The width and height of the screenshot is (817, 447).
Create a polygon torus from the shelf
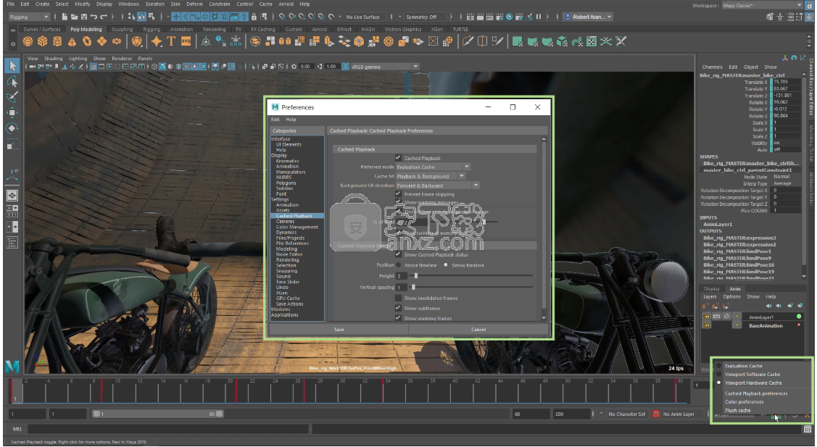[87, 42]
